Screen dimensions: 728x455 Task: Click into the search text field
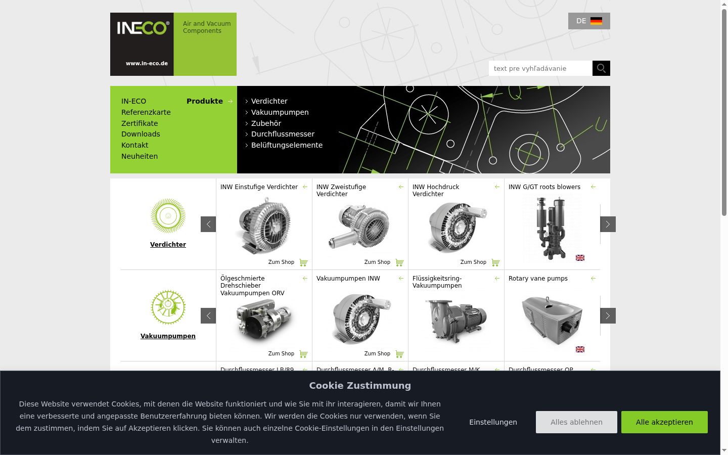[x=540, y=68]
